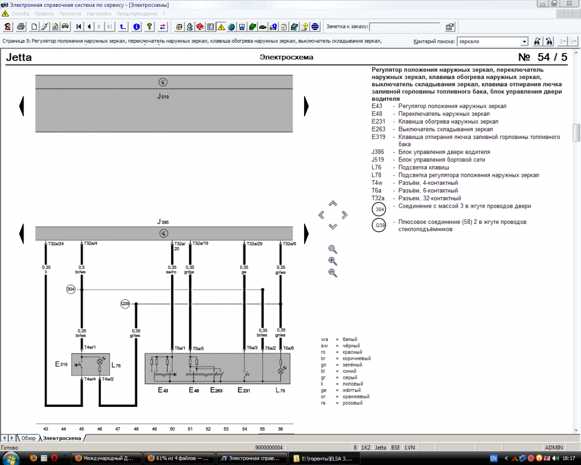Select the Электросхема tab

tap(62, 438)
